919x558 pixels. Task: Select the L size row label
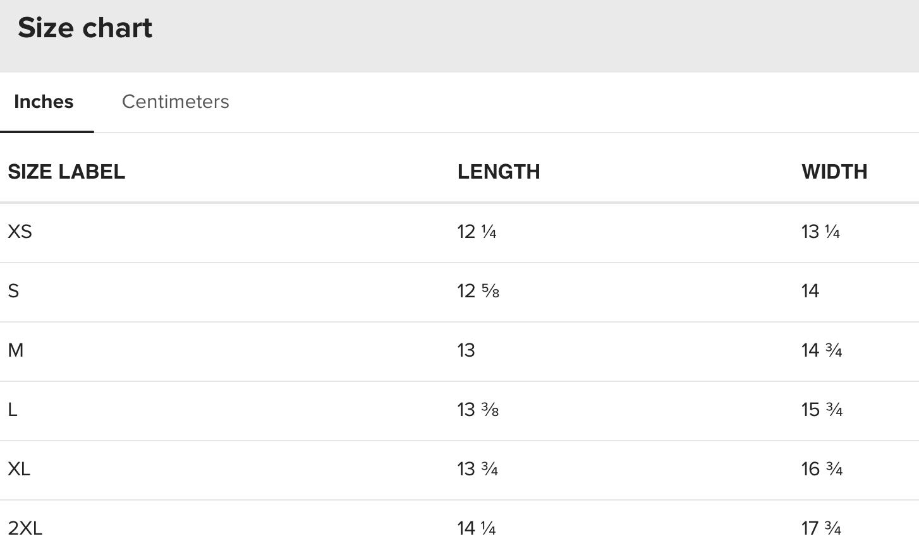tap(13, 410)
